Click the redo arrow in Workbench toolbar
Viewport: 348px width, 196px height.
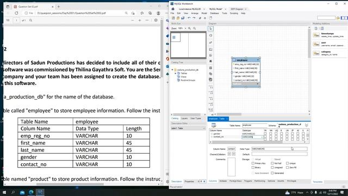(194, 18)
